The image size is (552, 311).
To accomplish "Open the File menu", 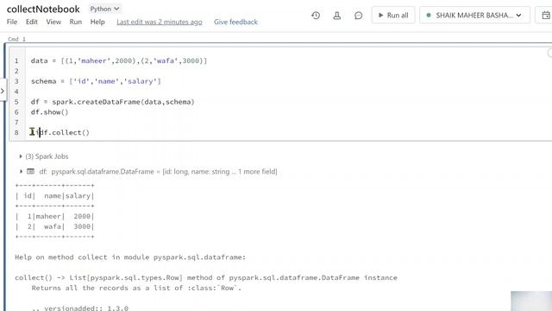I will (12, 22).
